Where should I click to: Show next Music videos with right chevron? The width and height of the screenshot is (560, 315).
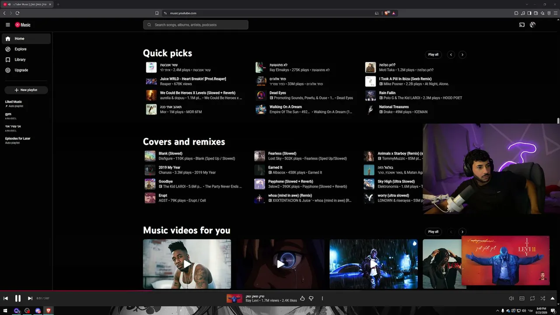462,232
